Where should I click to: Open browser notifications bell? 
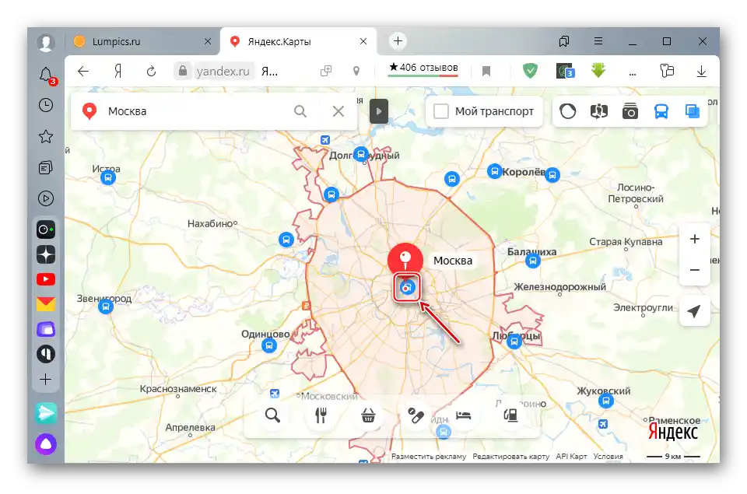pos(46,75)
